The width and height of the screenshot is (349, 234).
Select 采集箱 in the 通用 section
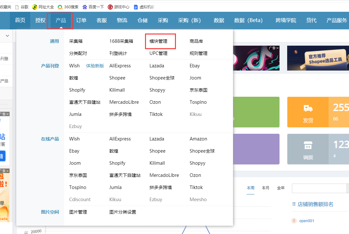[x=76, y=41]
